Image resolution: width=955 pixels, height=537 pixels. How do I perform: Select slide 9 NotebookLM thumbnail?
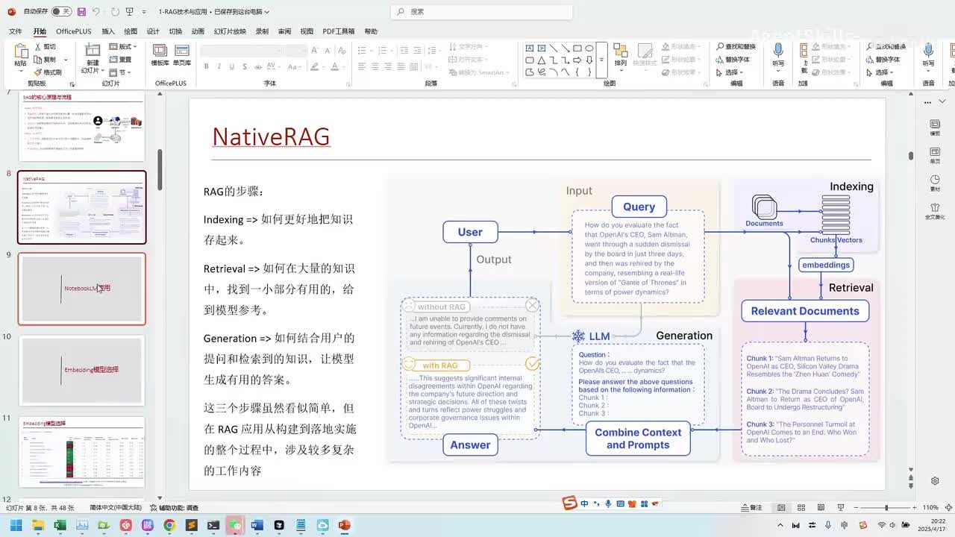[x=81, y=289]
